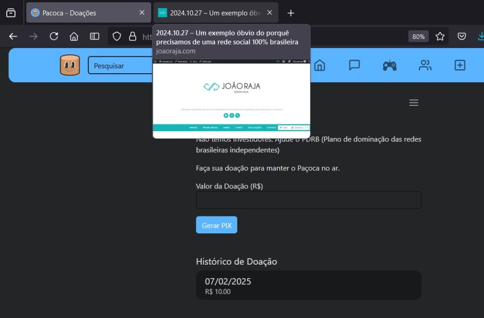484x318 pixels.
Task: Click the Valor da Doação input field
Action: click(308, 200)
